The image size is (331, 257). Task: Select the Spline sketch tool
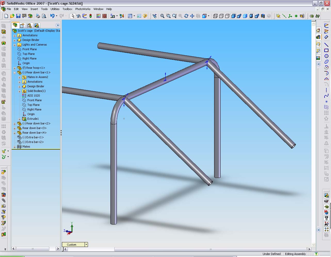tap(326, 96)
